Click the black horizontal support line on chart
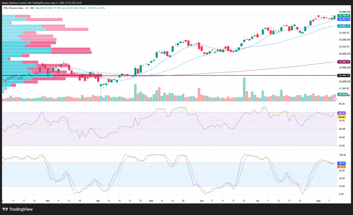This screenshot has height=215, width=353. click(170, 75)
